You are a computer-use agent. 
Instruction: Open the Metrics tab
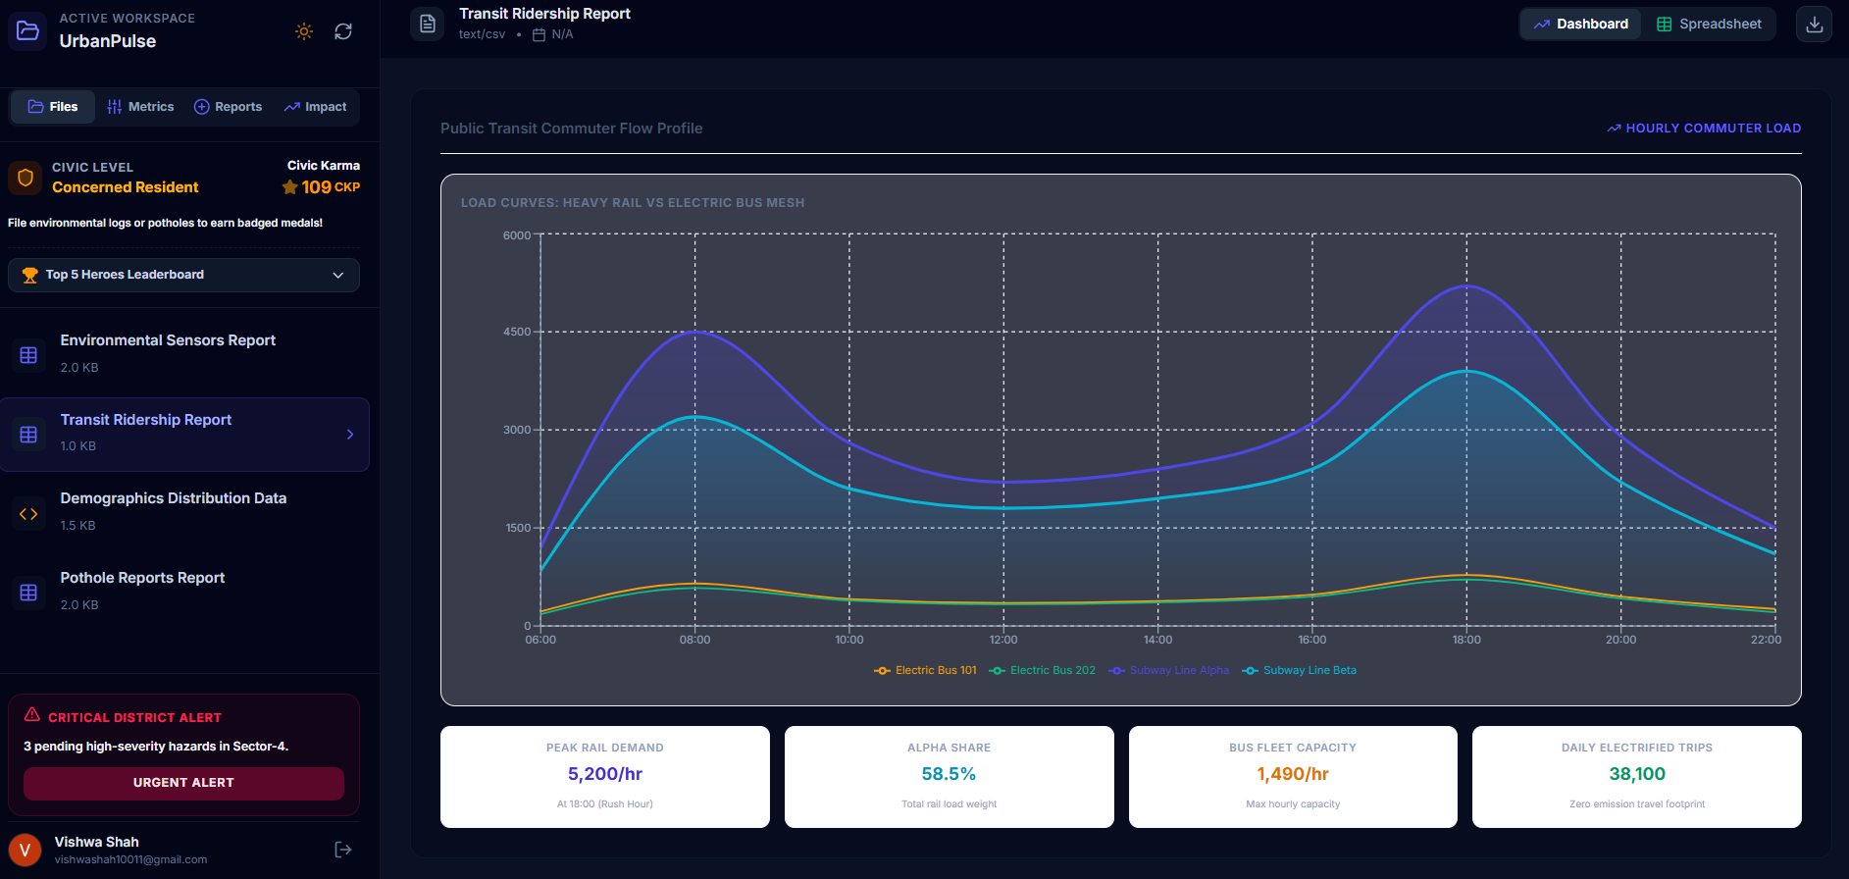click(x=140, y=107)
